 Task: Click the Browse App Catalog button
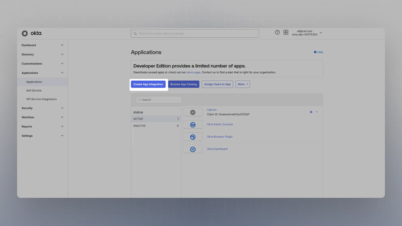click(184, 84)
